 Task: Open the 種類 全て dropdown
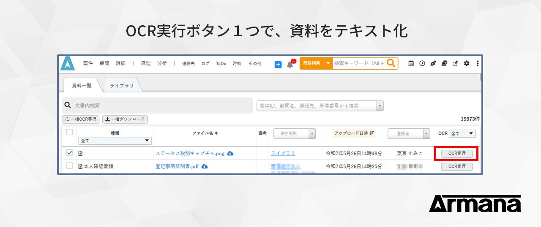tap(115, 141)
